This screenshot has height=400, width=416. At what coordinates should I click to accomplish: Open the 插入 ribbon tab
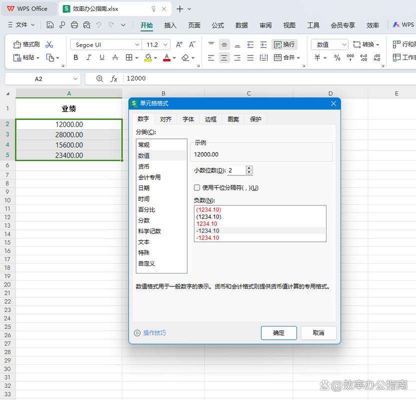pos(170,24)
